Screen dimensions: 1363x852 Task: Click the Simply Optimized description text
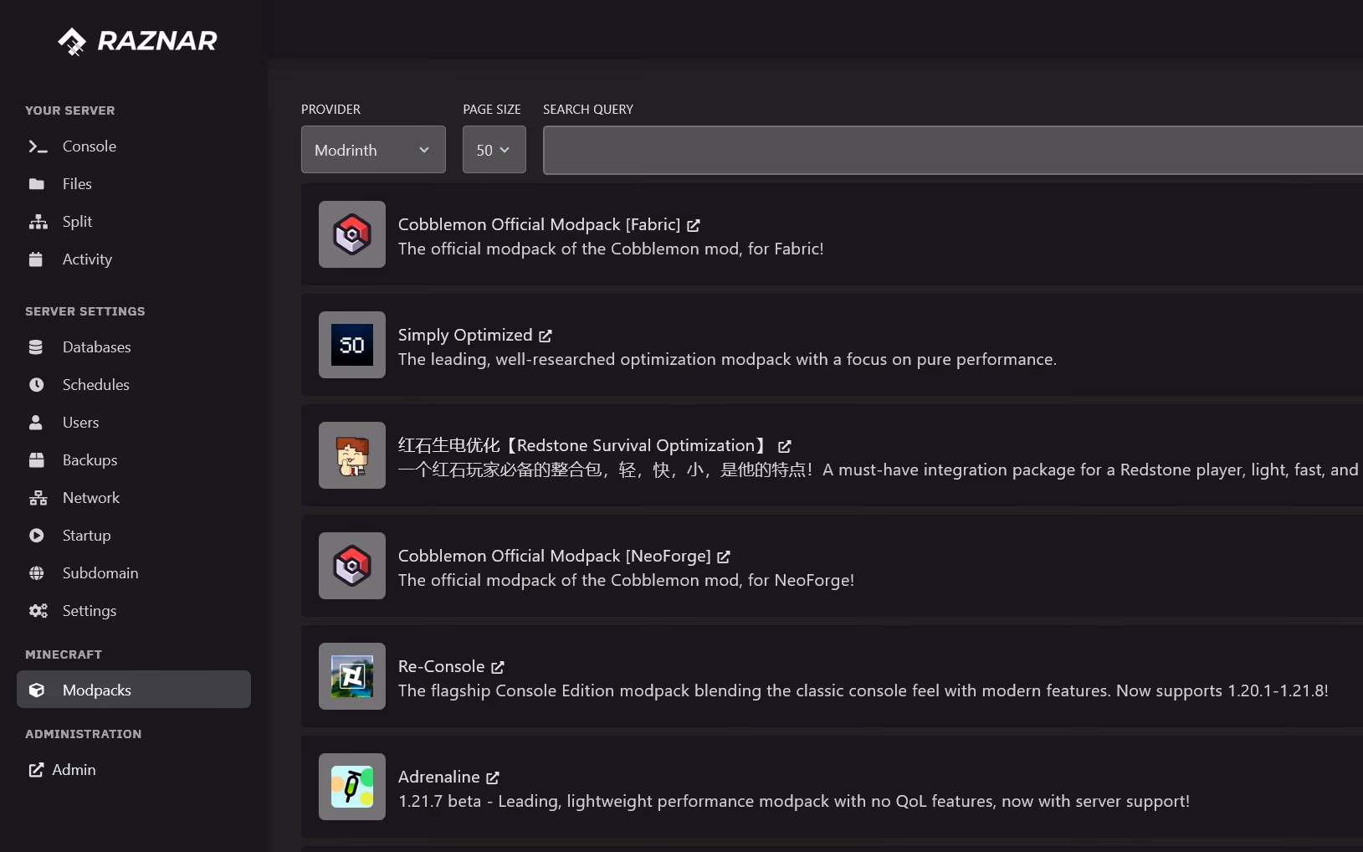[x=727, y=359]
